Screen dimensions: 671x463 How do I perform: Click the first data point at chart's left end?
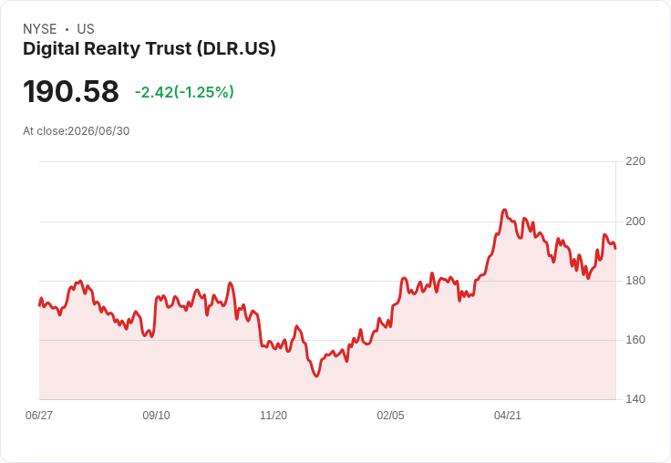coord(39,305)
